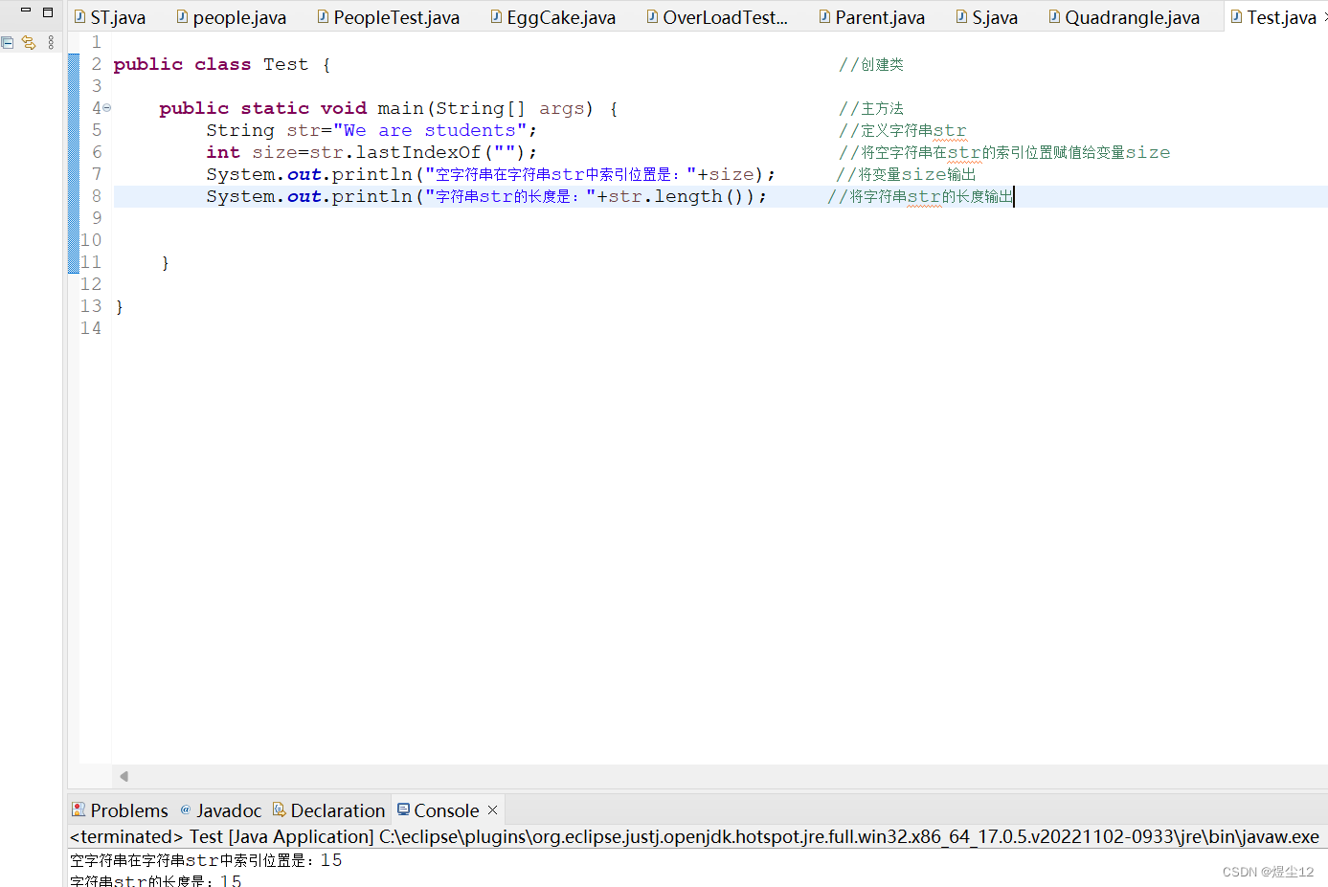1328x887 pixels.
Task: Click the horizontal scrollbar left arrow
Action: tap(123, 776)
